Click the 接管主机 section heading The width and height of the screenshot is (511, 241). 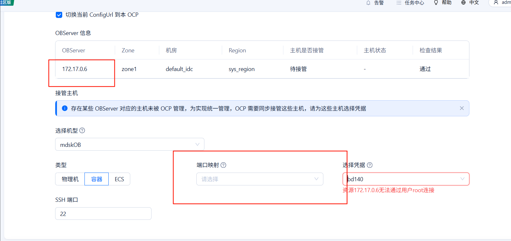point(66,93)
